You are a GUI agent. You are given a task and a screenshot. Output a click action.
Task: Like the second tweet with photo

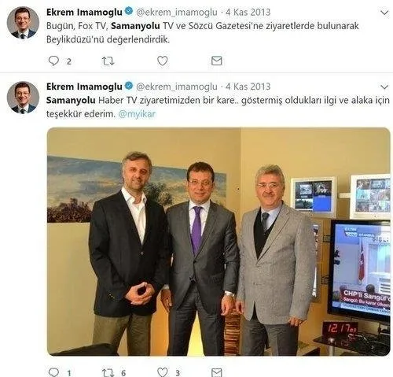pos(163,372)
